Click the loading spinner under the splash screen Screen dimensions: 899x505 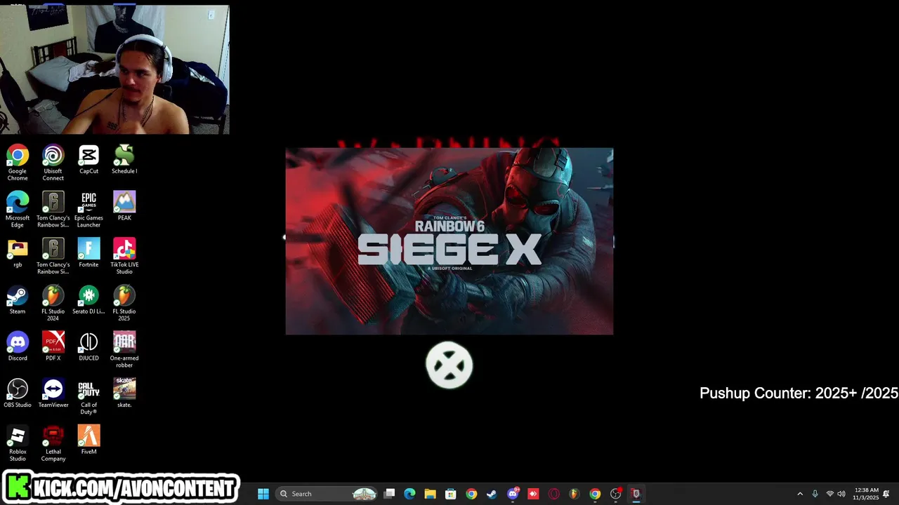coord(449,365)
